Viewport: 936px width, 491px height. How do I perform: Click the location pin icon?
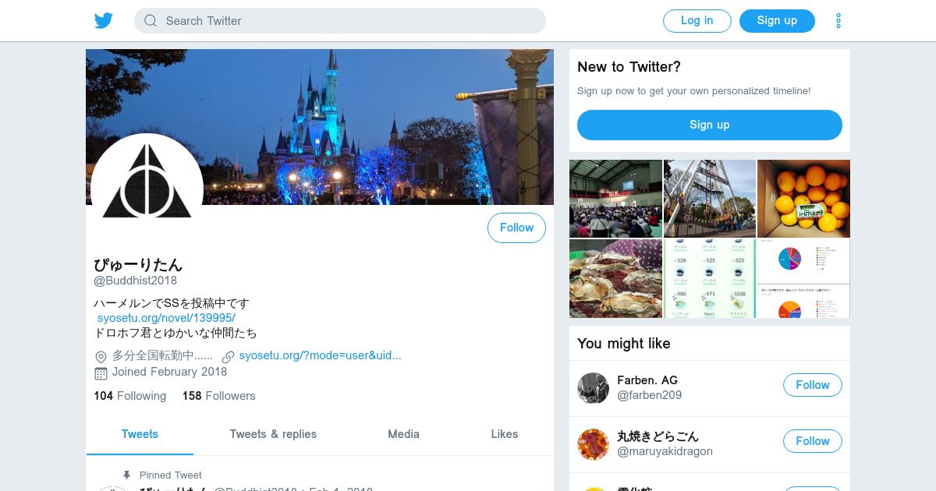click(x=101, y=357)
